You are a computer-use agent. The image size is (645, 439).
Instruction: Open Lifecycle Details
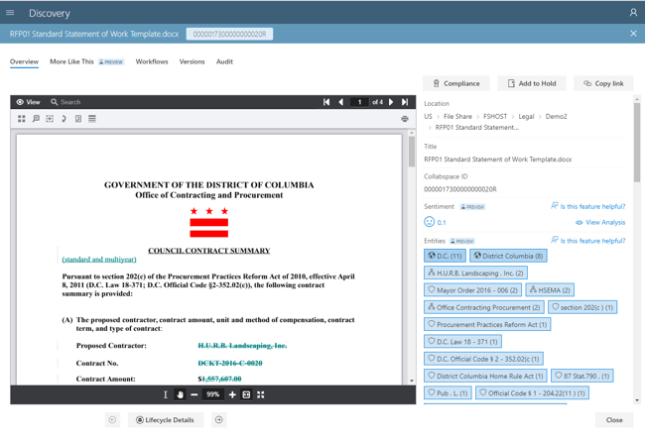[166, 420]
